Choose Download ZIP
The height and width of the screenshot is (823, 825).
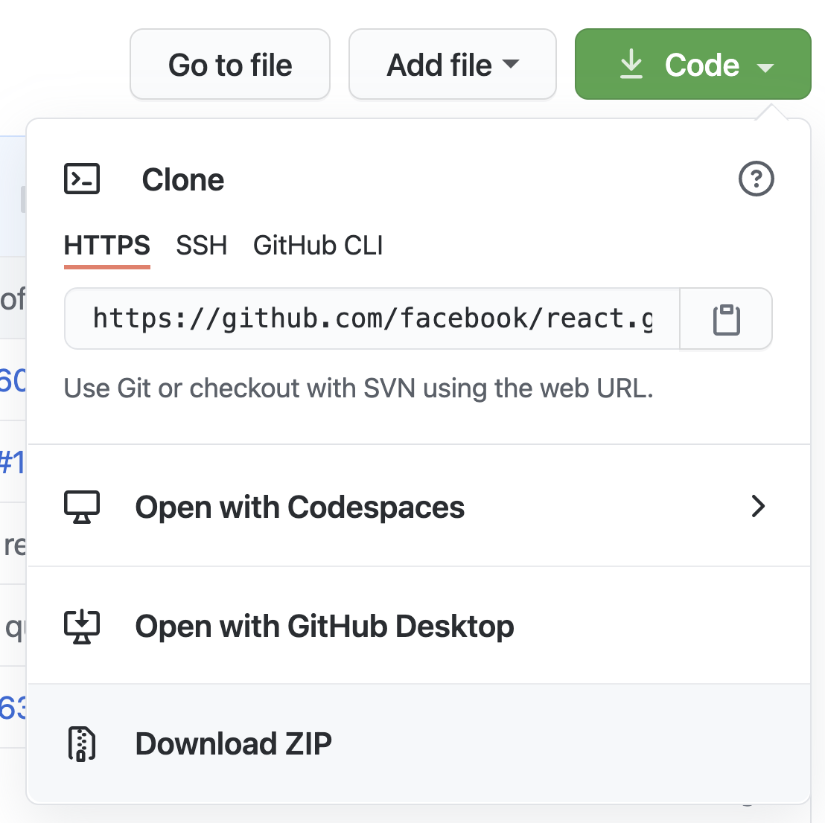[418, 743]
